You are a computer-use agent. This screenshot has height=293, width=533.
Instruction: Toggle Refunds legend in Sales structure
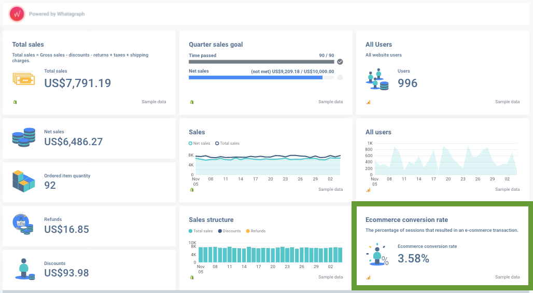(256, 231)
